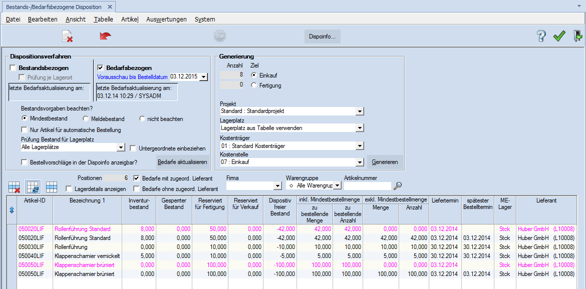The image size is (586, 289).
Task: Open the Vorausschau bis Bestelldatum date dropdown
Action: pyautogui.click(x=203, y=77)
